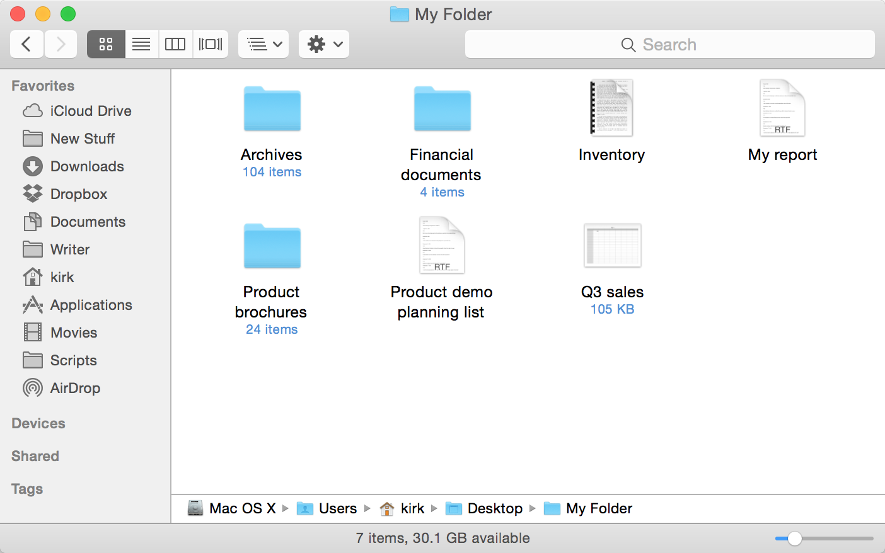Click the icon size slider
Screen dimensions: 885x553
click(x=795, y=539)
